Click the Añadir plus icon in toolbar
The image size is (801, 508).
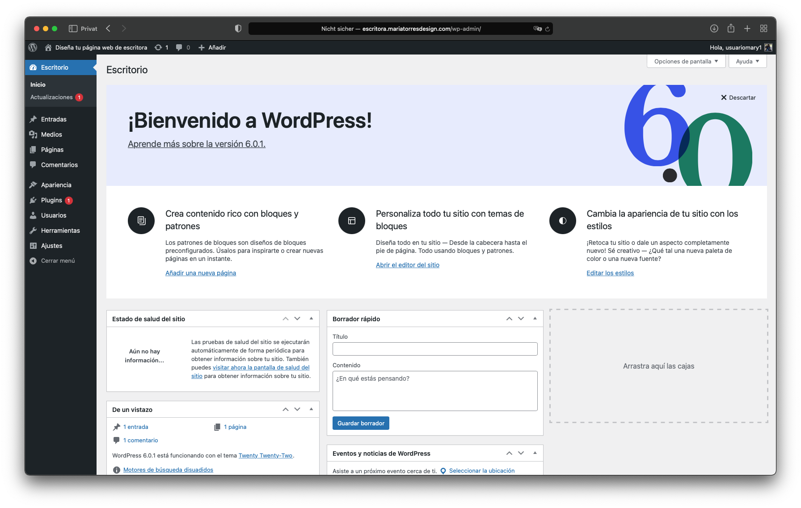point(201,47)
